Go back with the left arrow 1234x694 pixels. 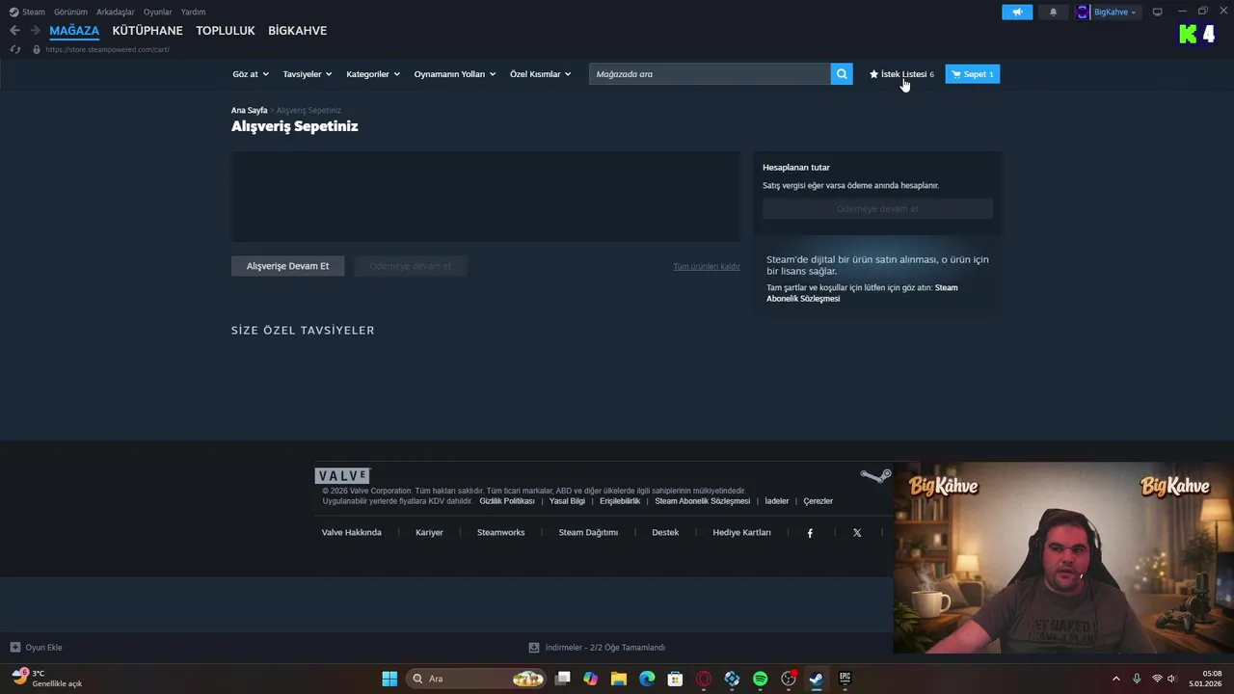pyautogui.click(x=14, y=31)
